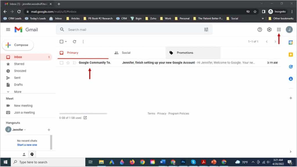Open File Explorer from the taskbar

[101, 162]
